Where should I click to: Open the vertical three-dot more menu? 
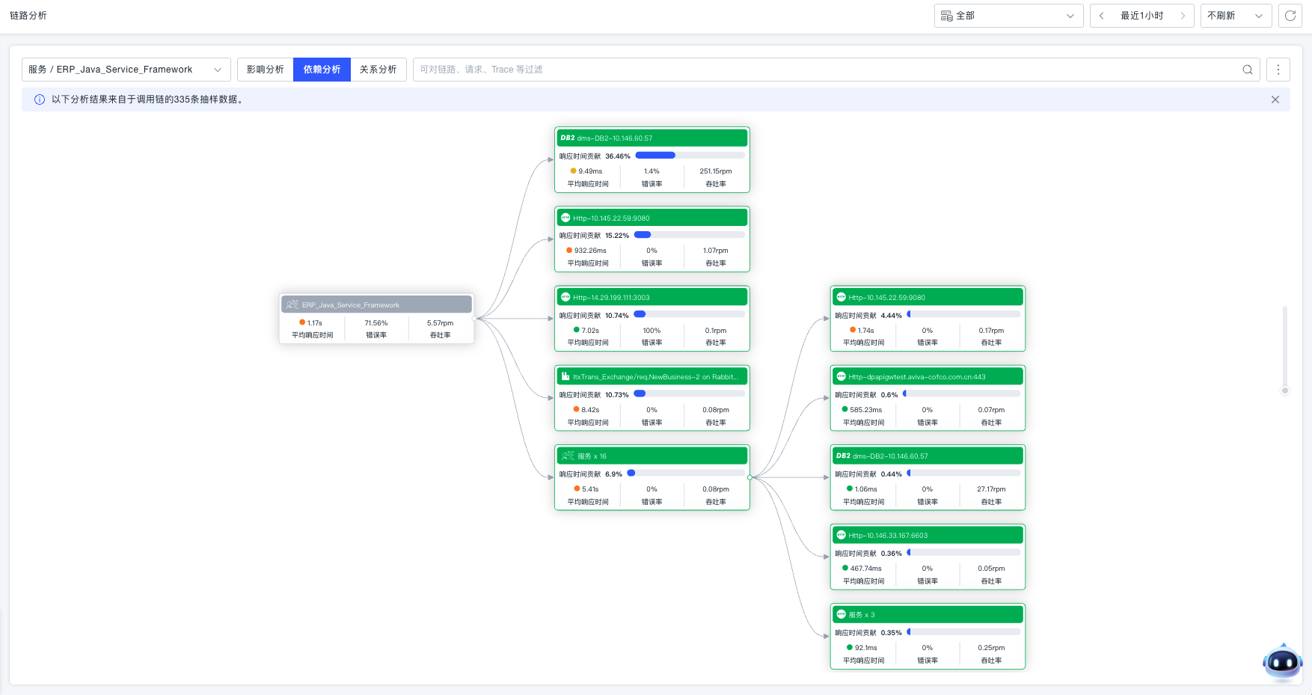1278,70
